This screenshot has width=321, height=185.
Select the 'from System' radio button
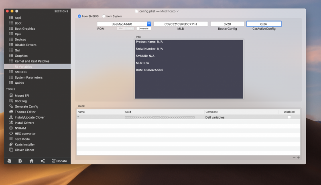tap(104, 16)
